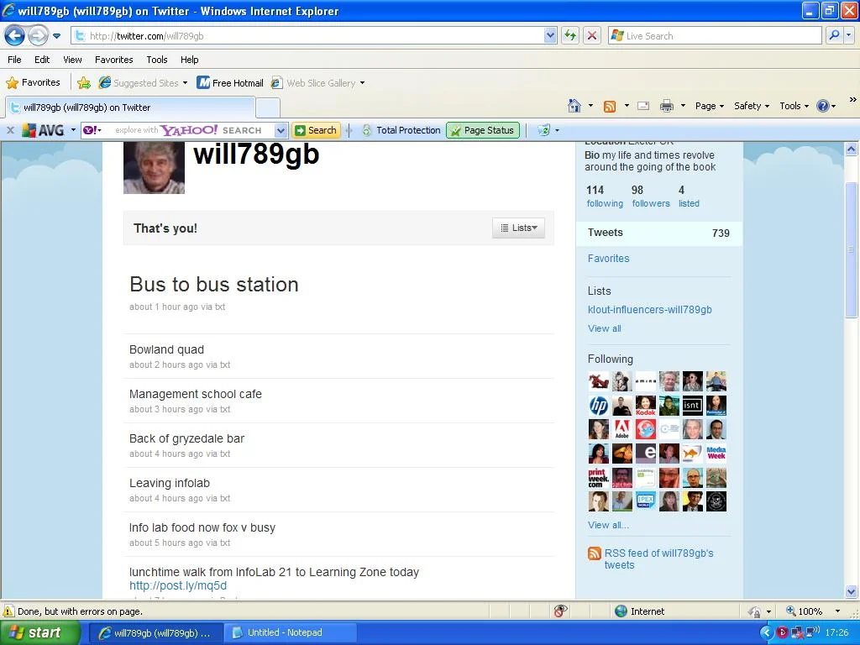
Task: Open the Edit menu
Action: (42, 60)
